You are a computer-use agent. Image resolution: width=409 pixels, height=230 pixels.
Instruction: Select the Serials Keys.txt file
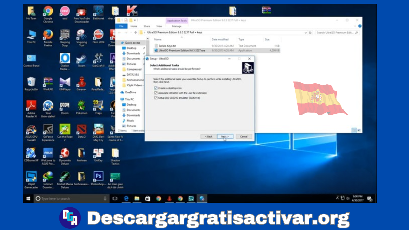[167, 46]
